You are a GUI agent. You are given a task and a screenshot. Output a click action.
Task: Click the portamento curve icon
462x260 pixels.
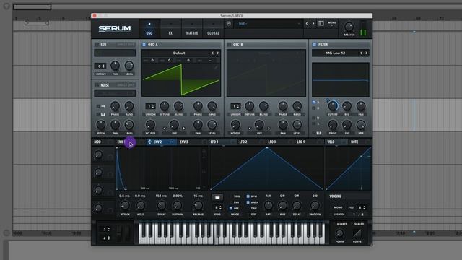pyautogui.click(x=357, y=234)
